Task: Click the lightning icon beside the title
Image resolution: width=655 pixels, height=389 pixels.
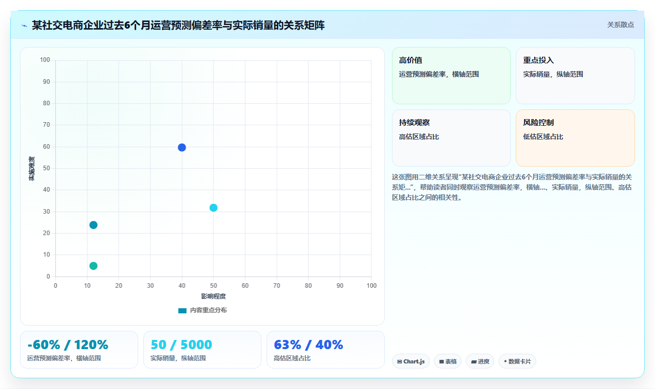Action: (24, 26)
